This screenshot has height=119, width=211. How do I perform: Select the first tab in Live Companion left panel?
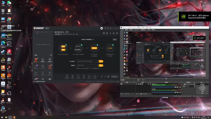(37, 32)
